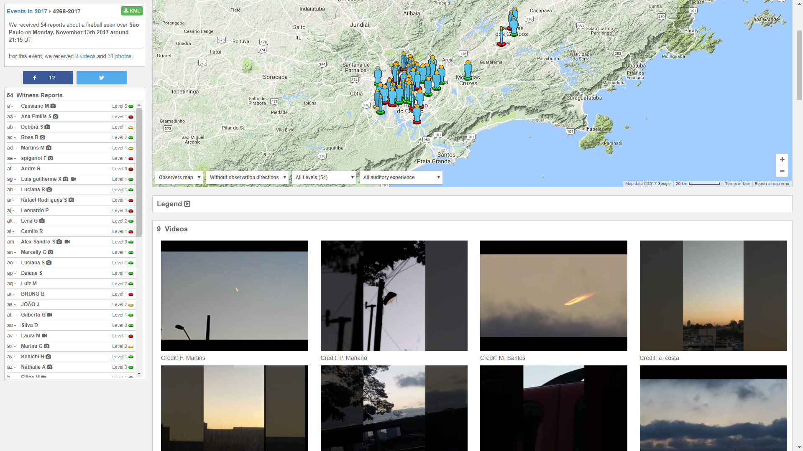803x451 pixels.
Task: Click video icon next to Luis guilherme X
Action: [x=74, y=179]
